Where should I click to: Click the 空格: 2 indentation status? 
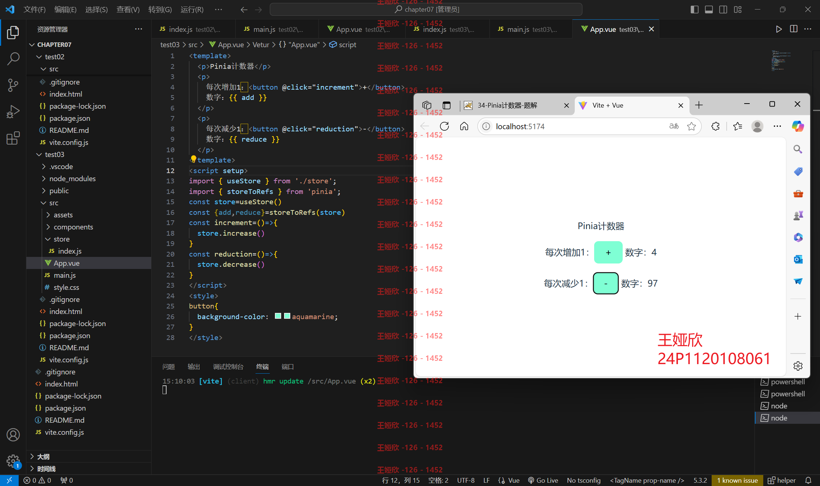438,480
